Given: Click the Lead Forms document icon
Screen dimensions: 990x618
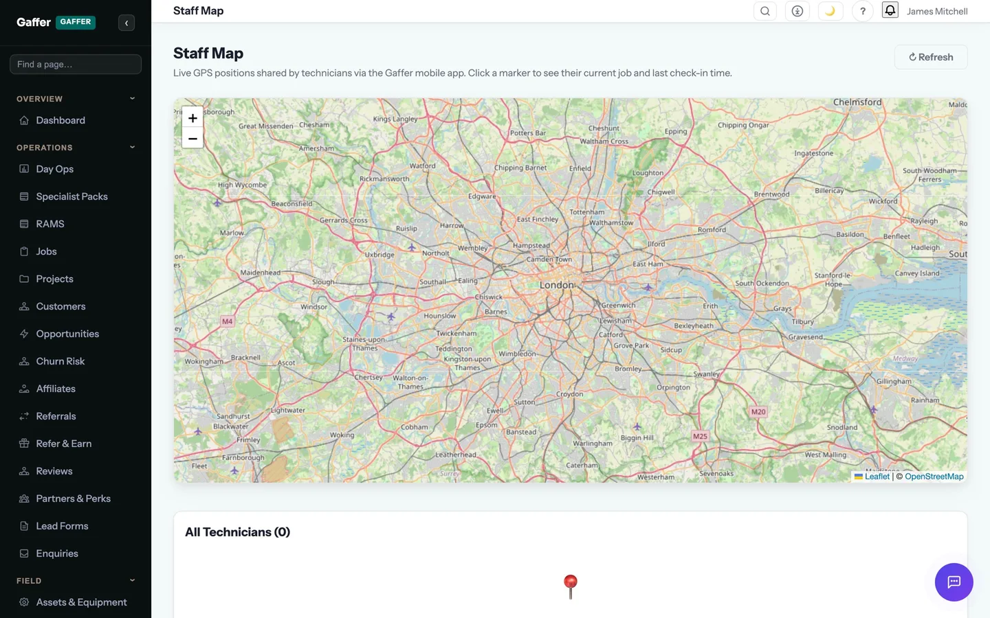Looking at the screenshot, I should 24,526.
